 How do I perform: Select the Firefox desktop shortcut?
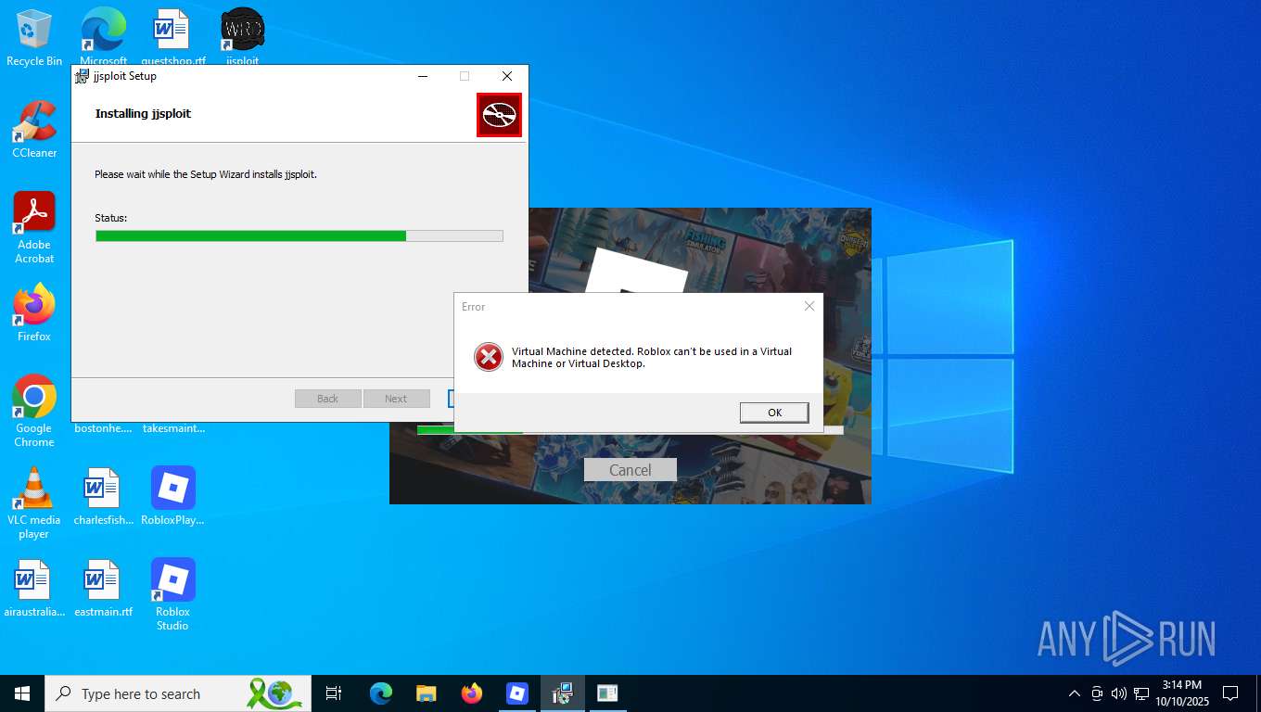pyautogui.click(x=34, y=313)
